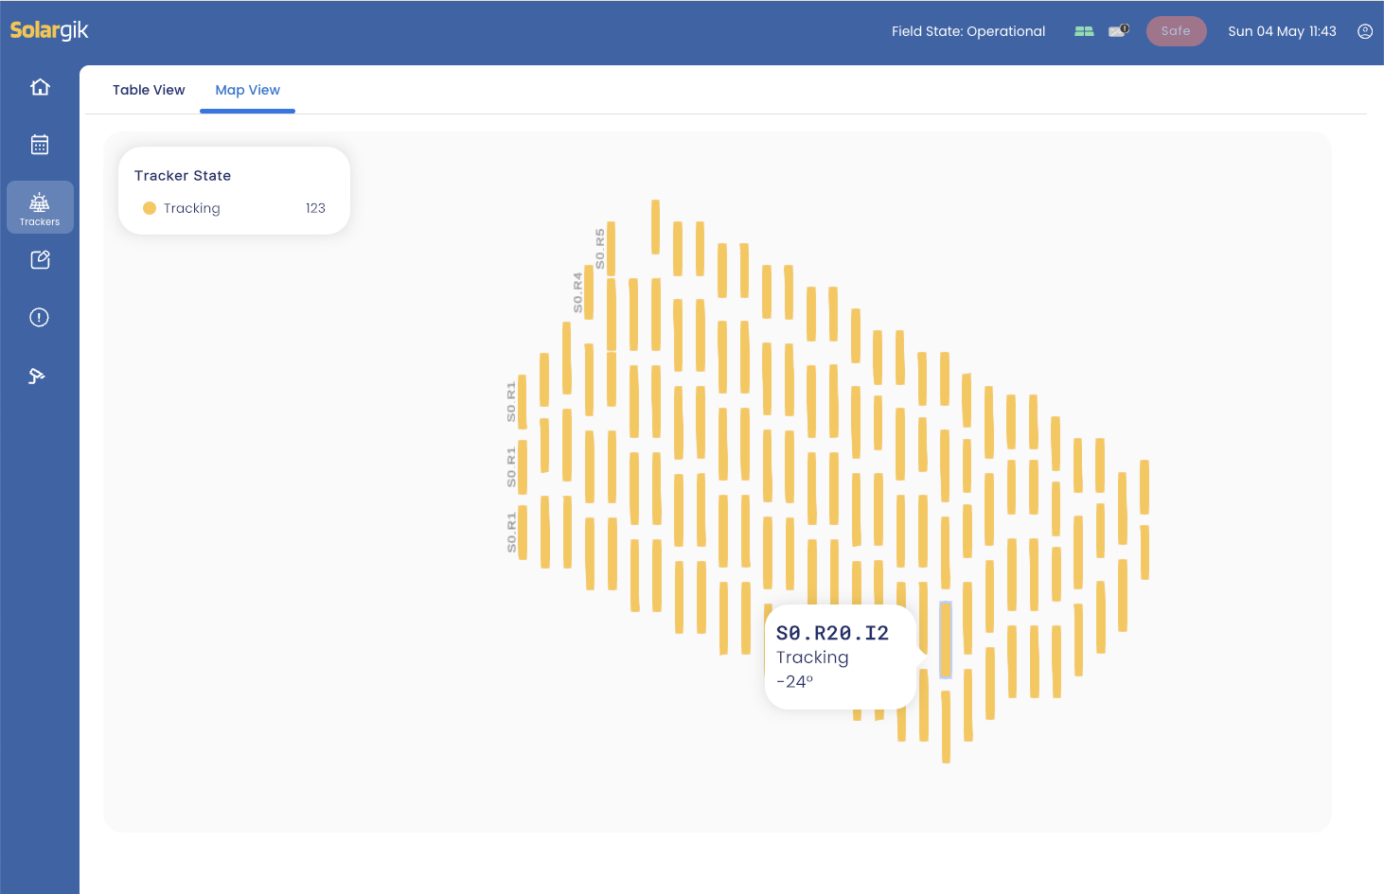Viewport: 1384px width, 894px height.
Task: Select the Map View tab
Action: click(x=247, y=90)
